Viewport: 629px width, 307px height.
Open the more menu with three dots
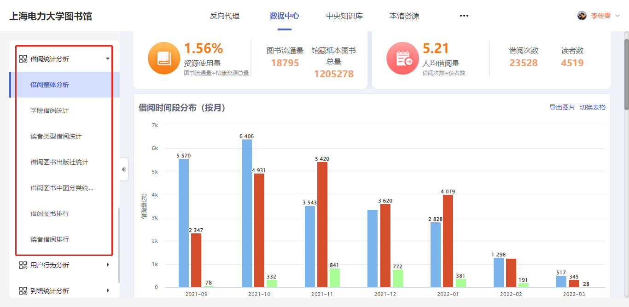tap(464, 16)
